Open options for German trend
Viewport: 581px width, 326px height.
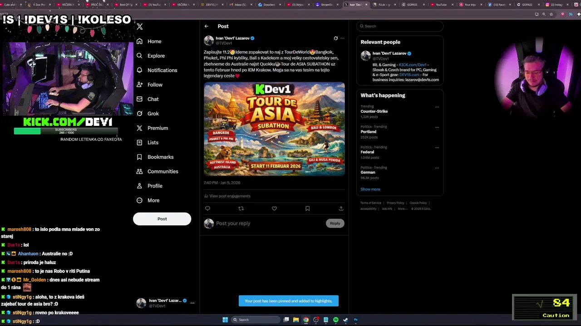point(437,168)
